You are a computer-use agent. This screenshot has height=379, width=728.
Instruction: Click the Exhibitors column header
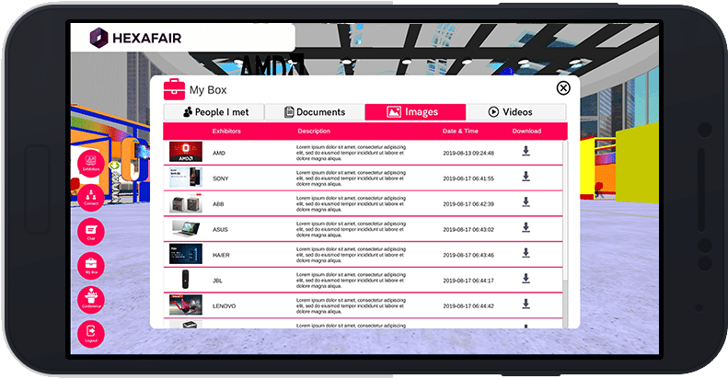pos(226,132)
